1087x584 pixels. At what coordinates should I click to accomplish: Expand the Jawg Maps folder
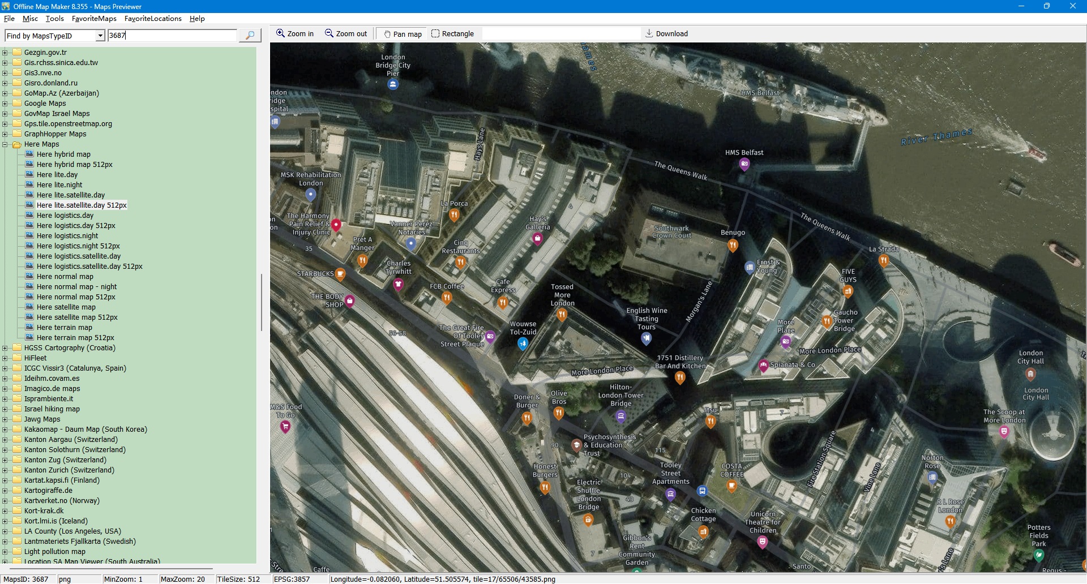pyautogui.click(x=5, y=419)
